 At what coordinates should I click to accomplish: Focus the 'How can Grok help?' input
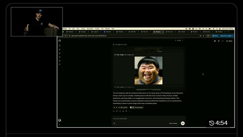point(148,119)
